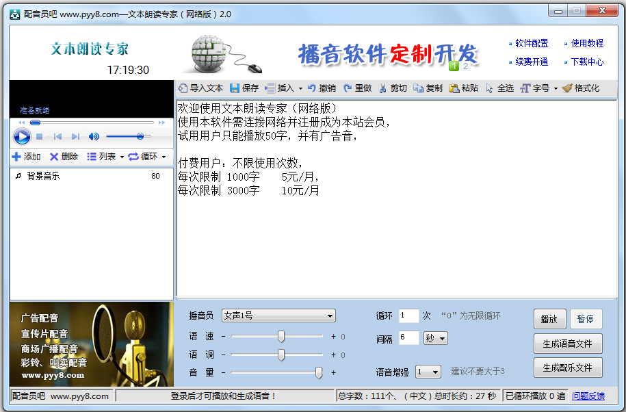Click the 插入 insert toolbar button
The width and height of the screenshot is (626, 412).
(x=280, y=88)
